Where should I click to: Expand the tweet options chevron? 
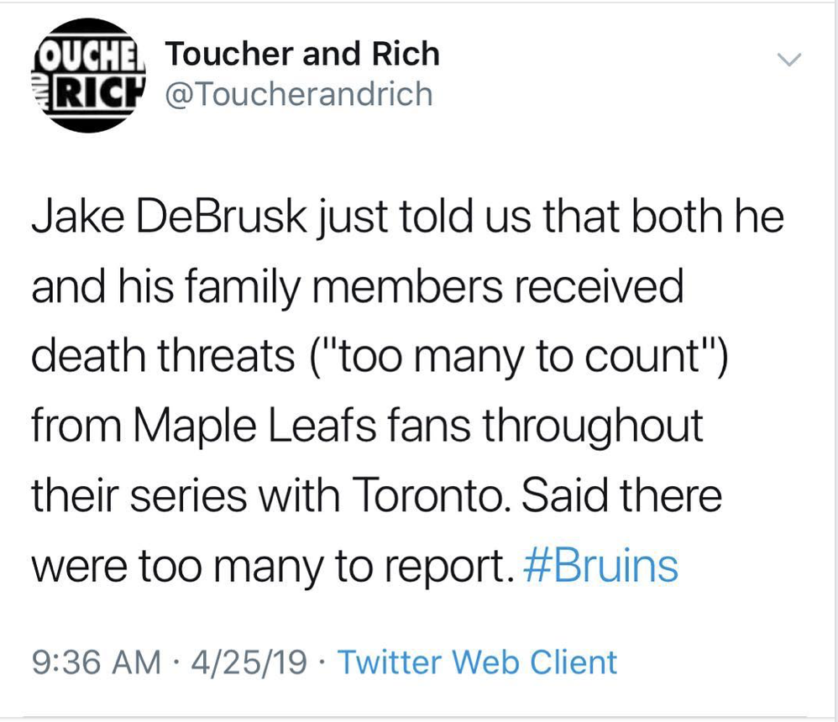(788, 60)
